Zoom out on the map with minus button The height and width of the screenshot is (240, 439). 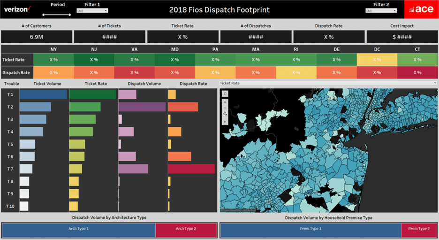[225, 108]
